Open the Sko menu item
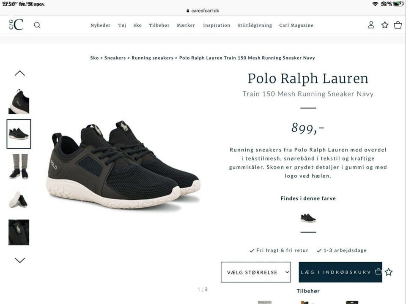Image resolution: width=406 pixels, height=304 pixels. 137,25
